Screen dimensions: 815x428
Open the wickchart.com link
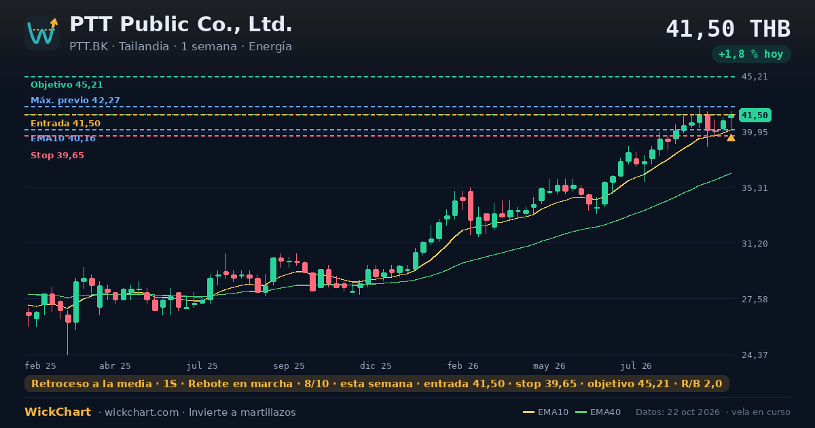pyautogui.click(x=143, y=412)
